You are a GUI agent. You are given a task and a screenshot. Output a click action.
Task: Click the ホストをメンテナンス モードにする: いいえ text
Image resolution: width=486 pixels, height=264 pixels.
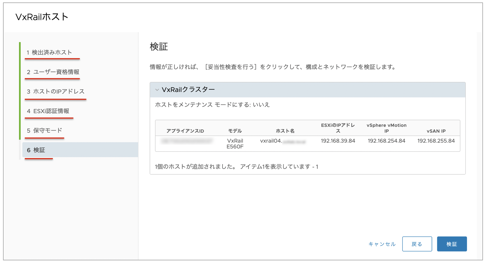coord(212,105)
